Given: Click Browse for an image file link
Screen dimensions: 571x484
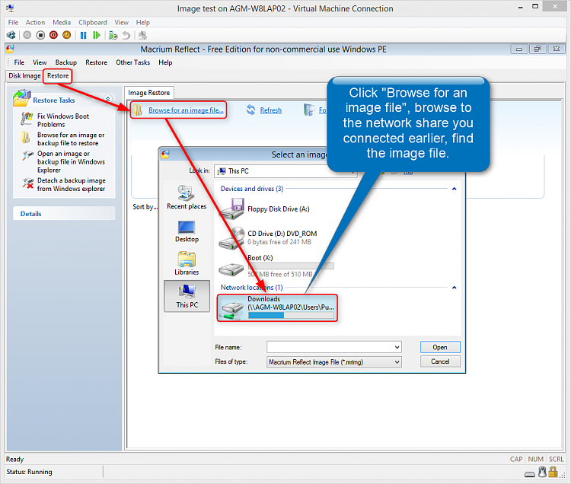Looking at the screenshot, I should 186,110.
